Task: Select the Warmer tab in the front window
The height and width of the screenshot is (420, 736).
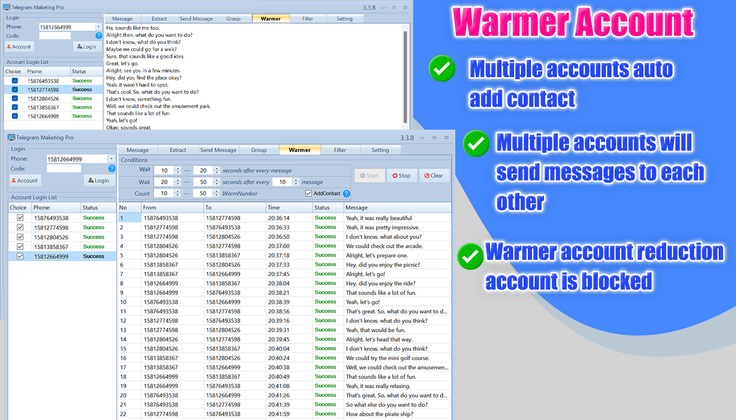Action: (x=300, y=150)
